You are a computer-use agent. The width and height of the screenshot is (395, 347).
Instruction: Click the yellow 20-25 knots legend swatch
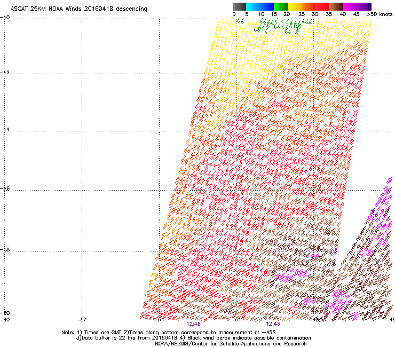pyautogui.click(x=295, y=6)
